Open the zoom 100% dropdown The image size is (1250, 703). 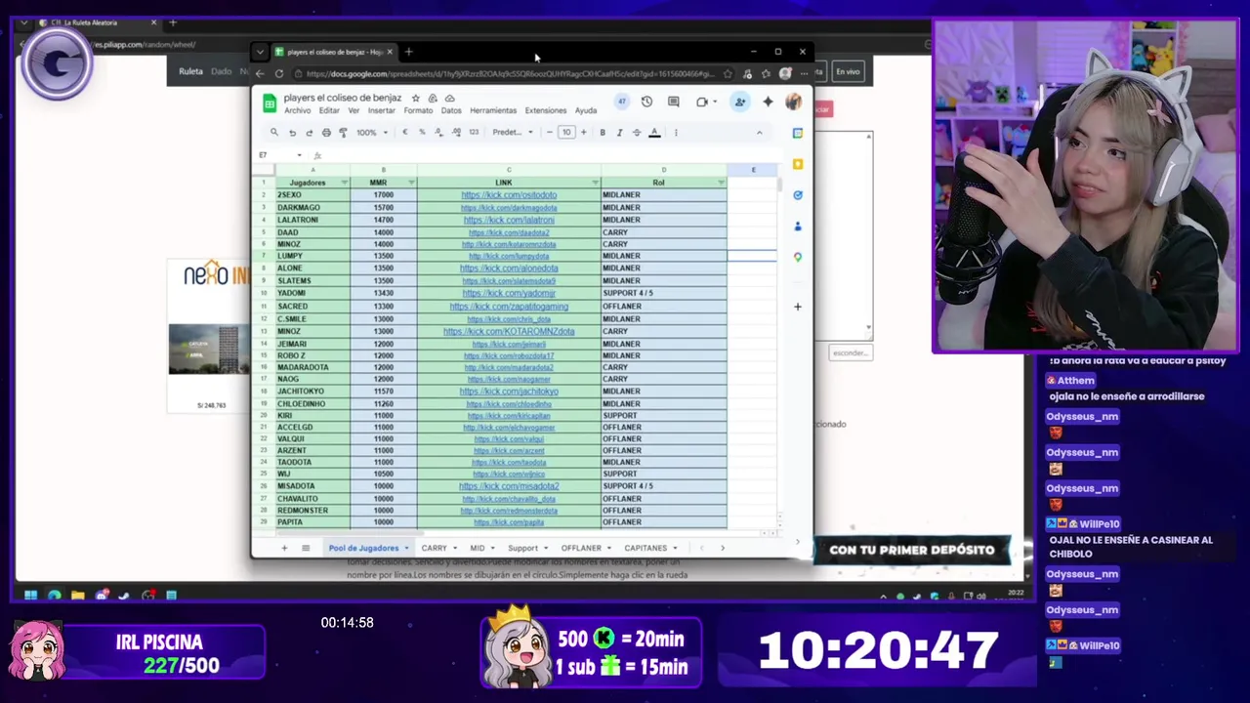pos(371,133)
